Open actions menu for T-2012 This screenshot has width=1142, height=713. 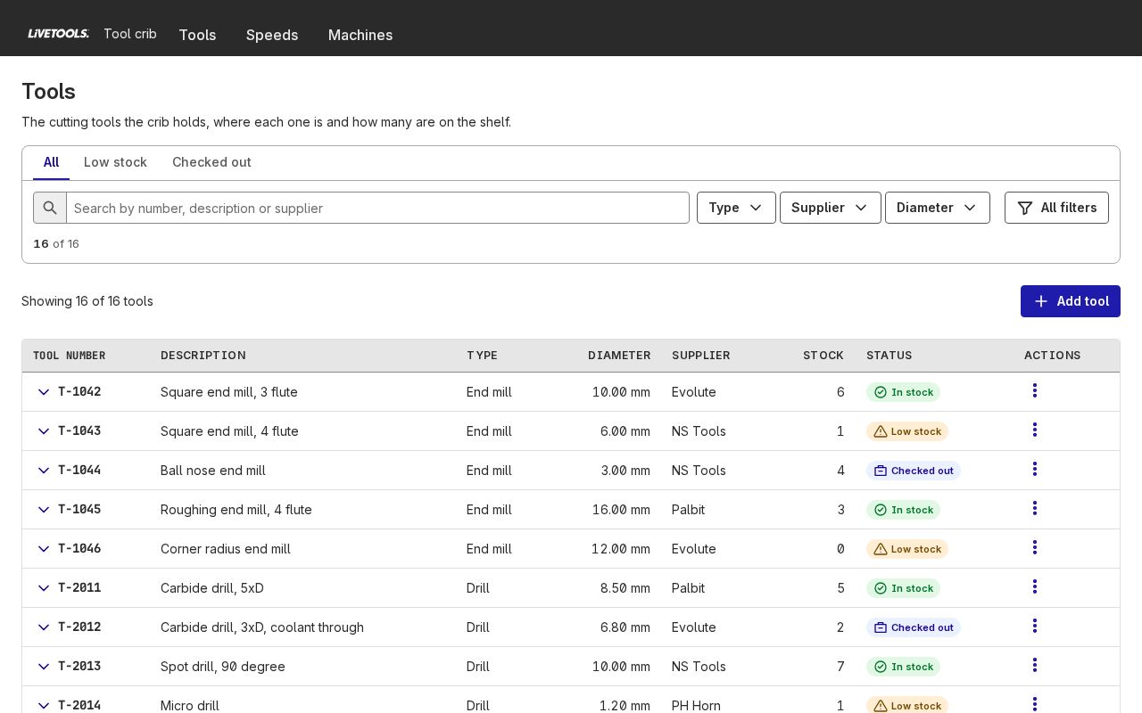(1034, 627)
